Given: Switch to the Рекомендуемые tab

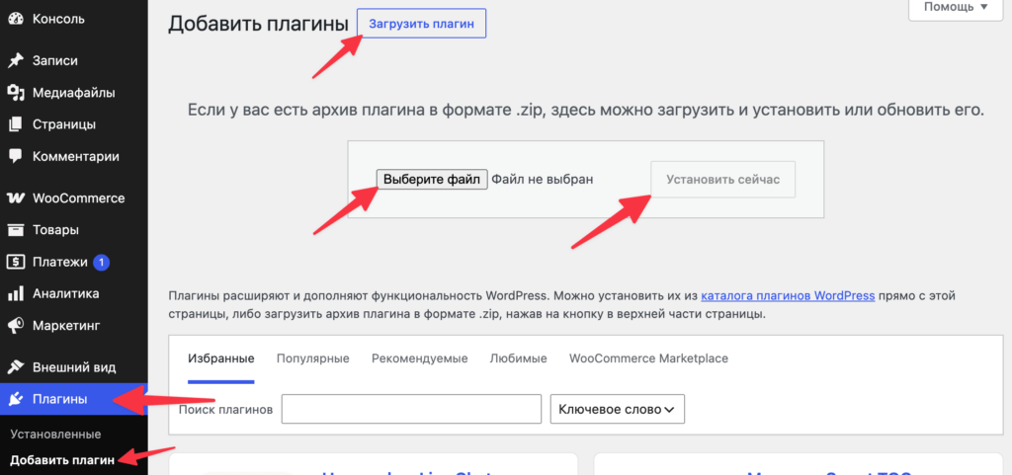Looking at the screenshot, I should [x=419, y=359].
